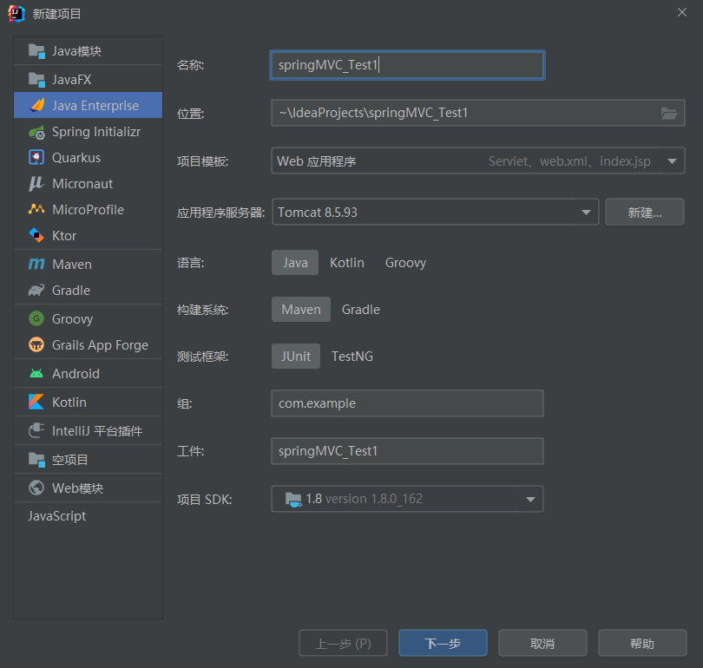The height and width of the screenshot is (668, 703).
Task: Click the JavaFX folder icon
Action: coord(36,80)
